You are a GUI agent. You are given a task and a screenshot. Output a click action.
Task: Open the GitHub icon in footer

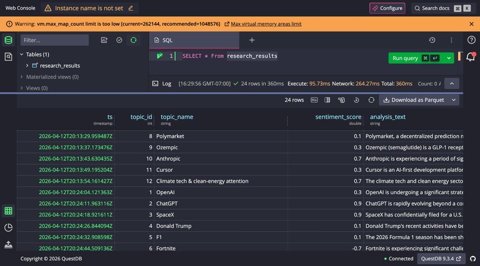[473, 259]
